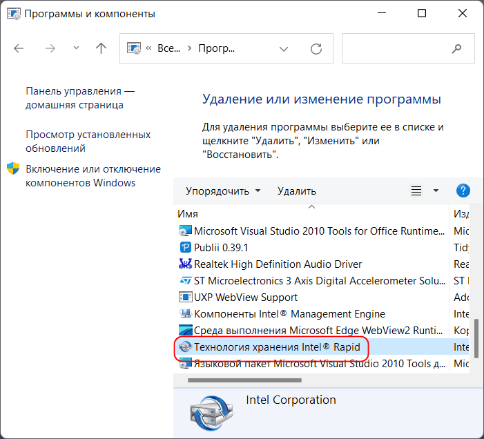Click the Back navigation arrow

click(19, 48)
